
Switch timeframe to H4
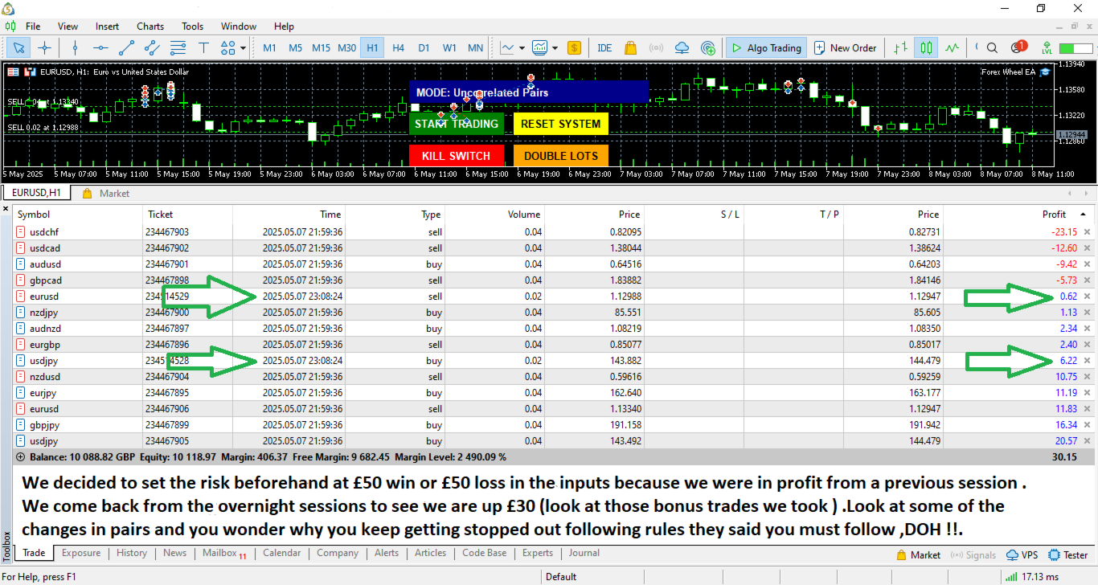(x=398, y=47)
